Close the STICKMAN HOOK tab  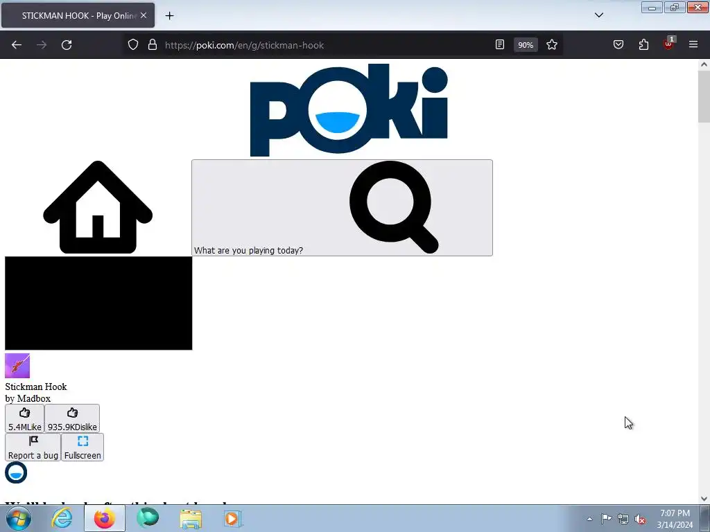click(144, 15)
